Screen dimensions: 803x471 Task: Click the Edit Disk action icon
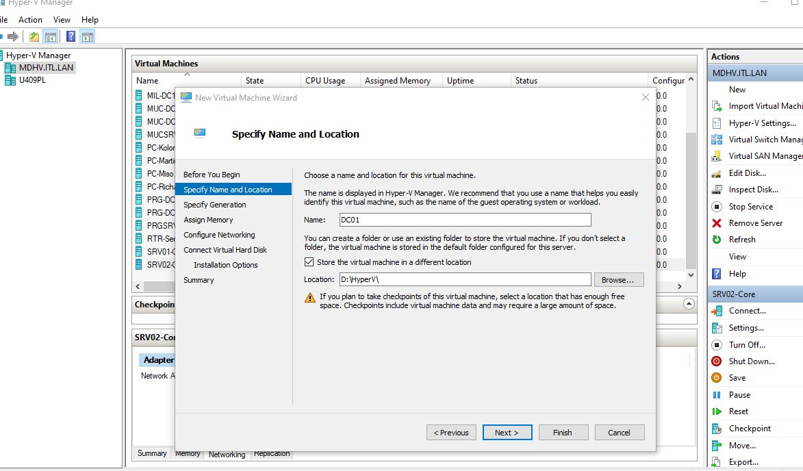click(x=717, y=173)
